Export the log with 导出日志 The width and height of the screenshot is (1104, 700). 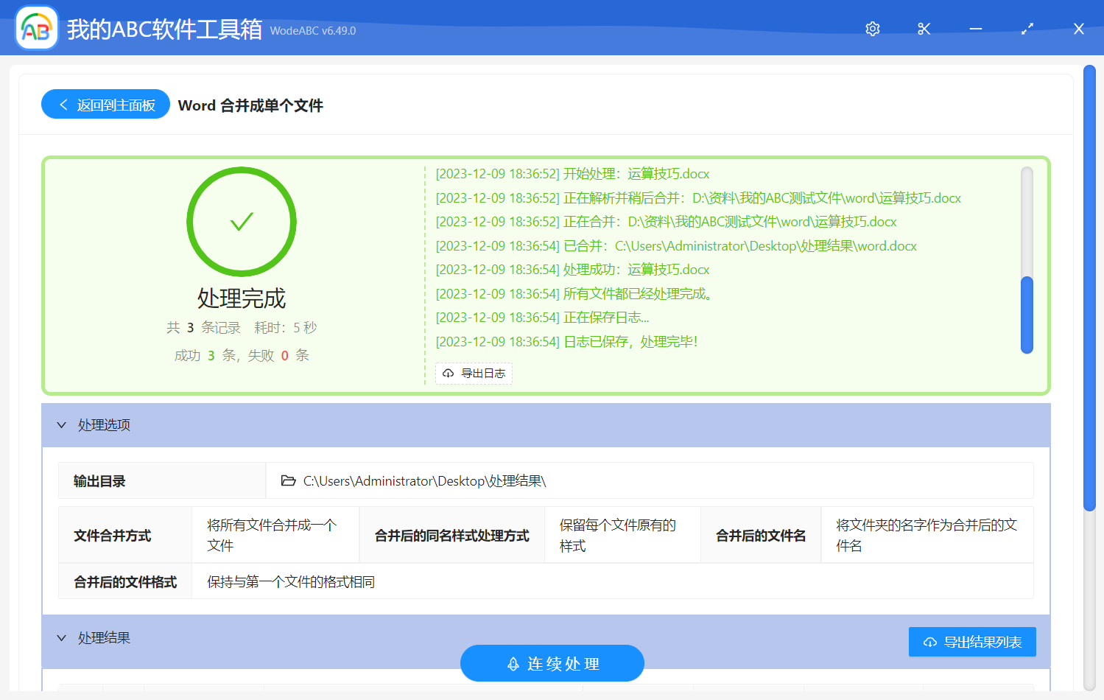click(x=474, y=374)
